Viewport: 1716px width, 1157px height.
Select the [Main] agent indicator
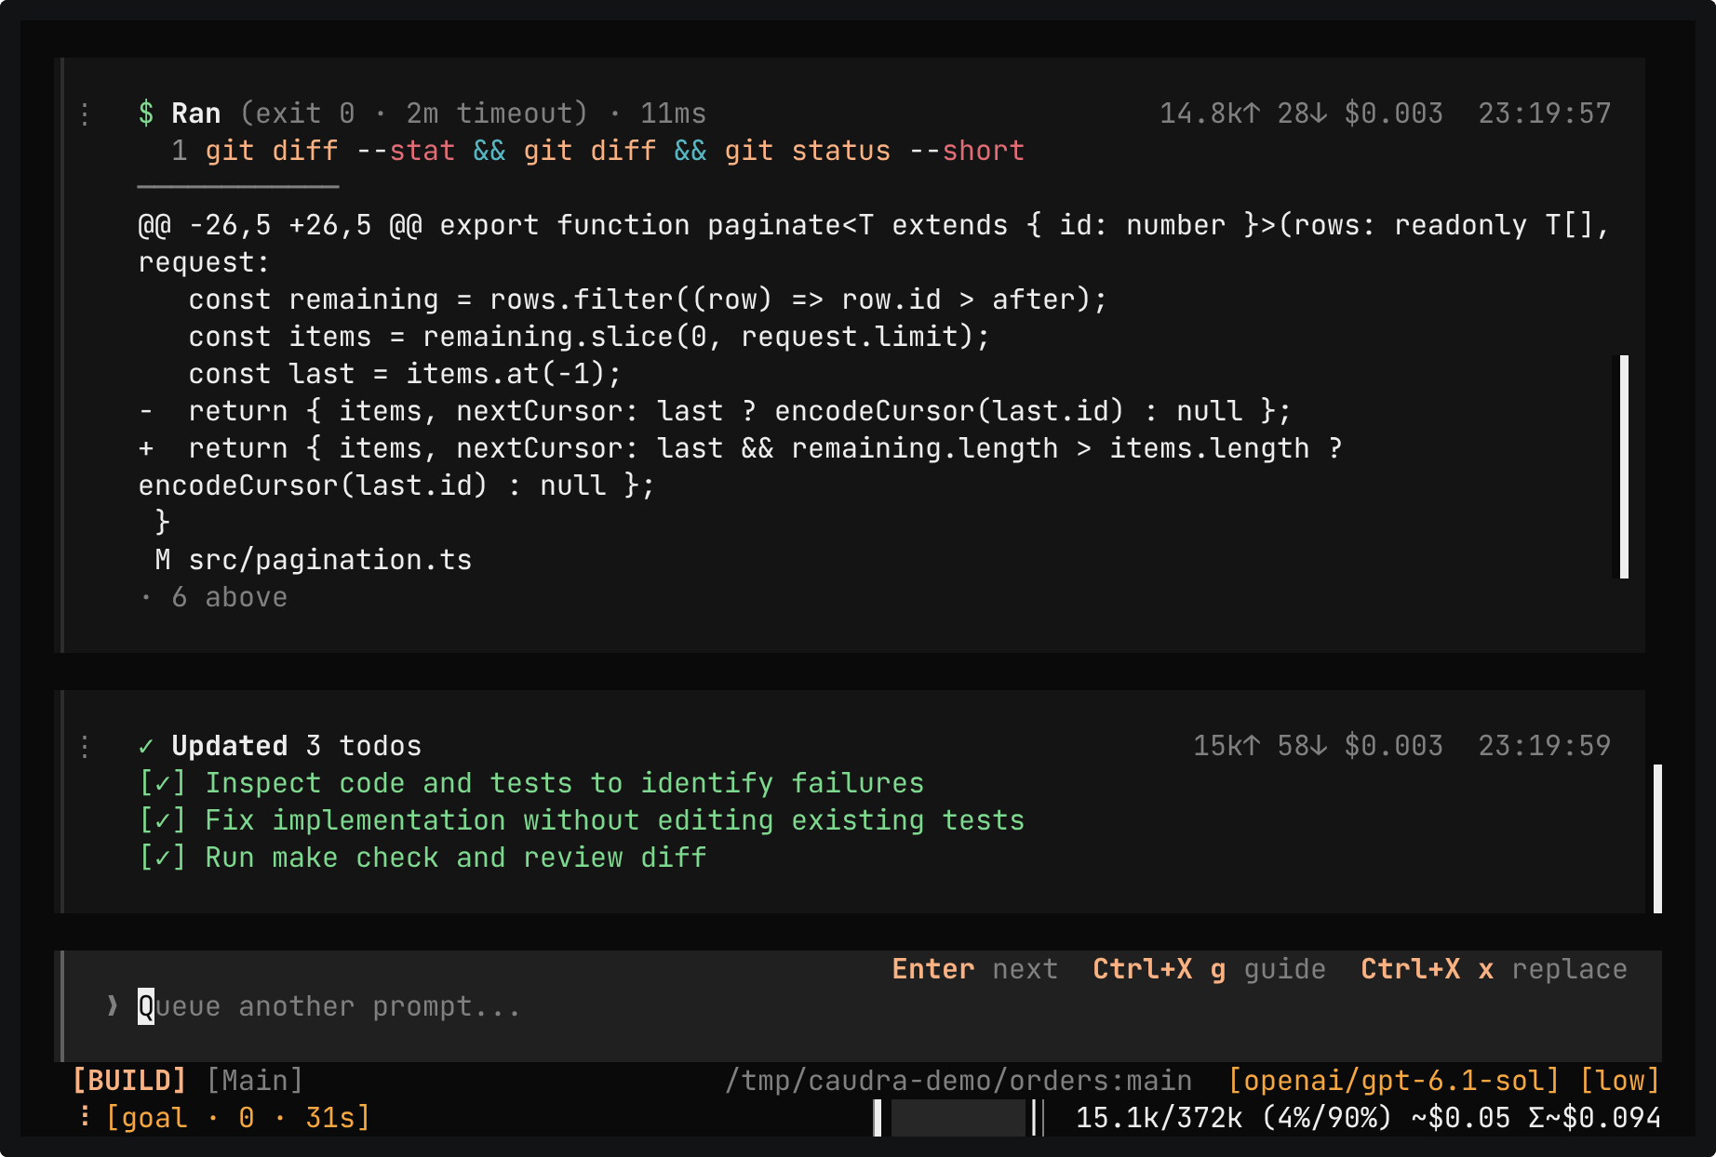point(255,1081)
